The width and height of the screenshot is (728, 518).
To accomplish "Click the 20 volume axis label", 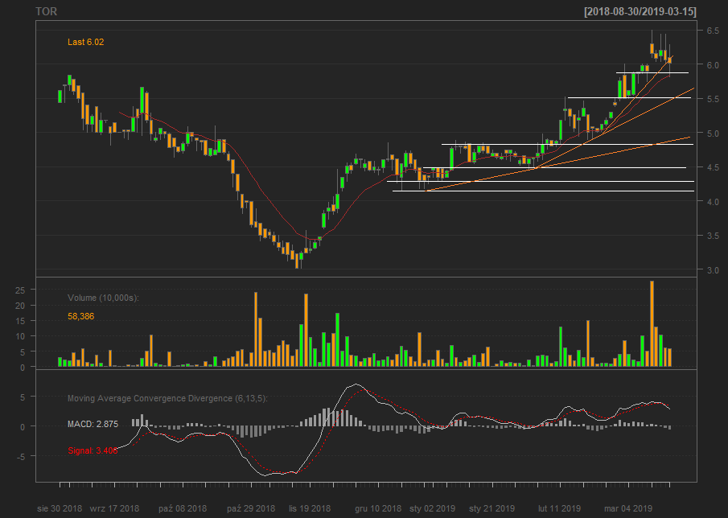I will click(x=19, y=306).
